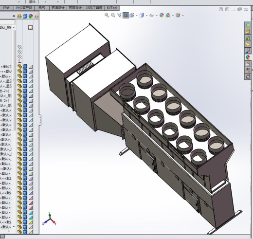
Task: Click the appearance triangle for 按加工 row
Action: coord(31,67)
